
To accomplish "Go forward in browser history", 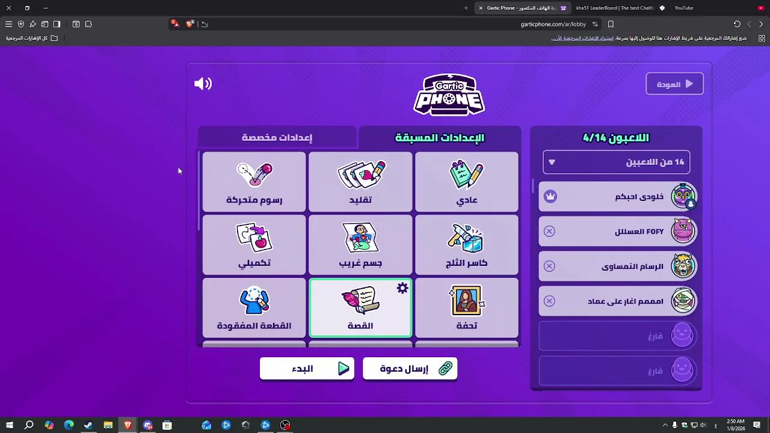I will tap(749, 24).
